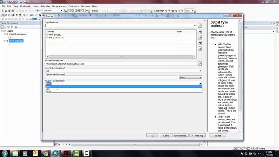This screenshot has height=157, width=279.
Task: Click the Open document folder icon
Action: pyautogui.click(x=6, y=10)
